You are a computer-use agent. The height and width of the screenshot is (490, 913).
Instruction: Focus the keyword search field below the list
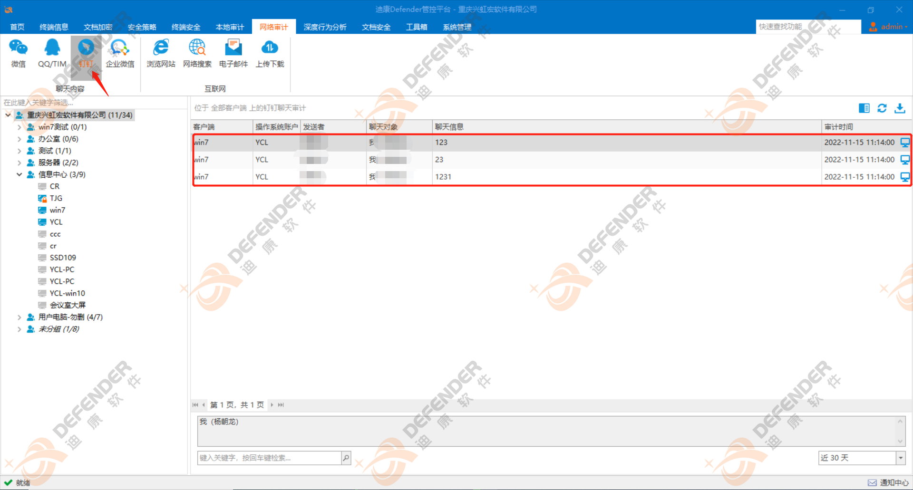[270, 458]
